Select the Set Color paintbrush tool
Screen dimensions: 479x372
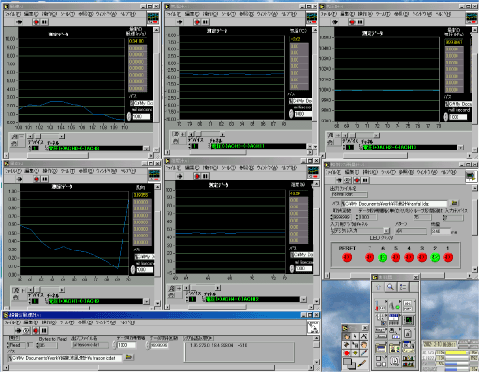[362, 363]
